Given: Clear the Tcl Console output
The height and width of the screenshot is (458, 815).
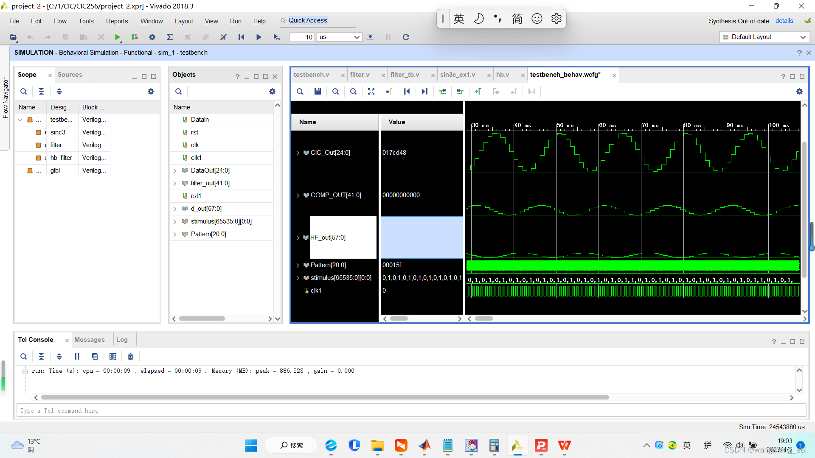Looking at the screenshot, I should (130, 357).
